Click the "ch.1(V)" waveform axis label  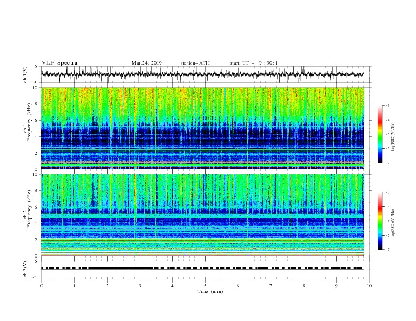25,74
